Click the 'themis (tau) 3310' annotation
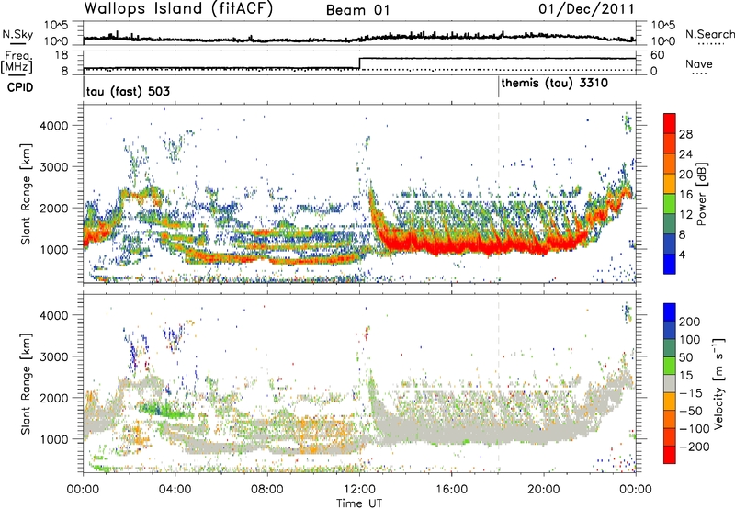The width and height of the screenshot is (735, 509). click(x=555, y=83)
